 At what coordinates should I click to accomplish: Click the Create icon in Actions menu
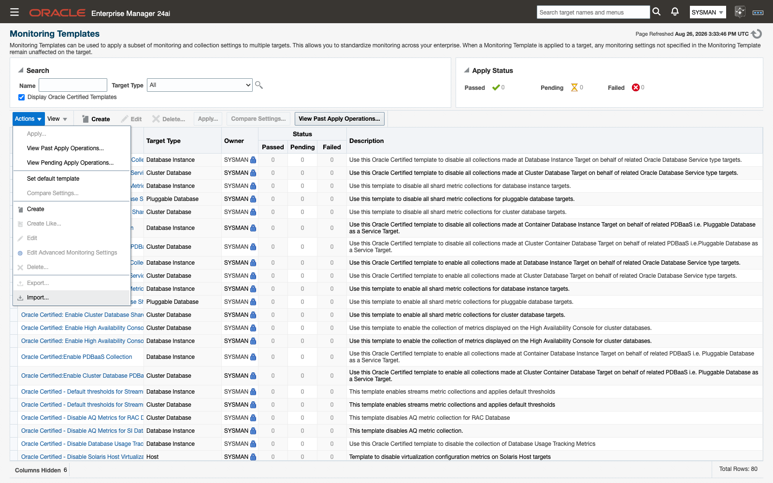(x=20, y=210)
